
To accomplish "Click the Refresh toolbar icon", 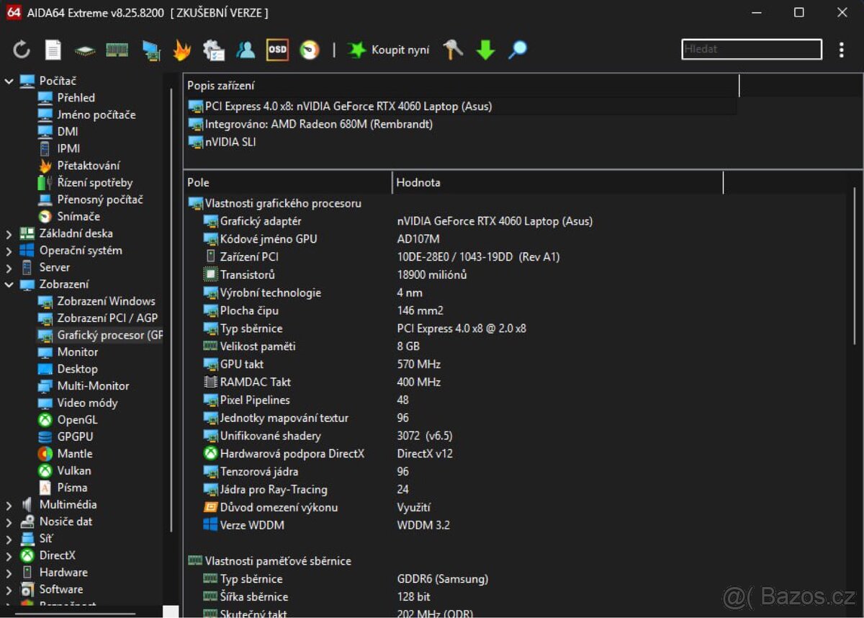I will pos(22,50).
